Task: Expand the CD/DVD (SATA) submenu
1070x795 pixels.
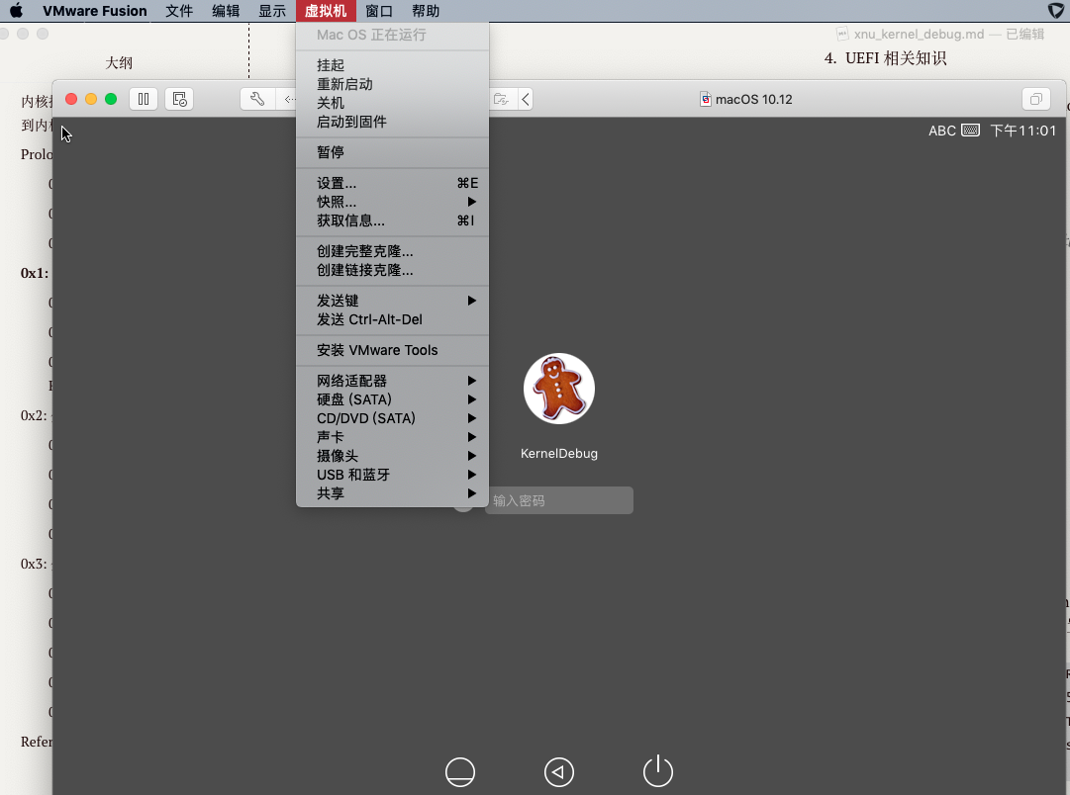Action: 392,418
